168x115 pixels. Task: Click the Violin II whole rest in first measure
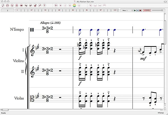pos(60,71)
